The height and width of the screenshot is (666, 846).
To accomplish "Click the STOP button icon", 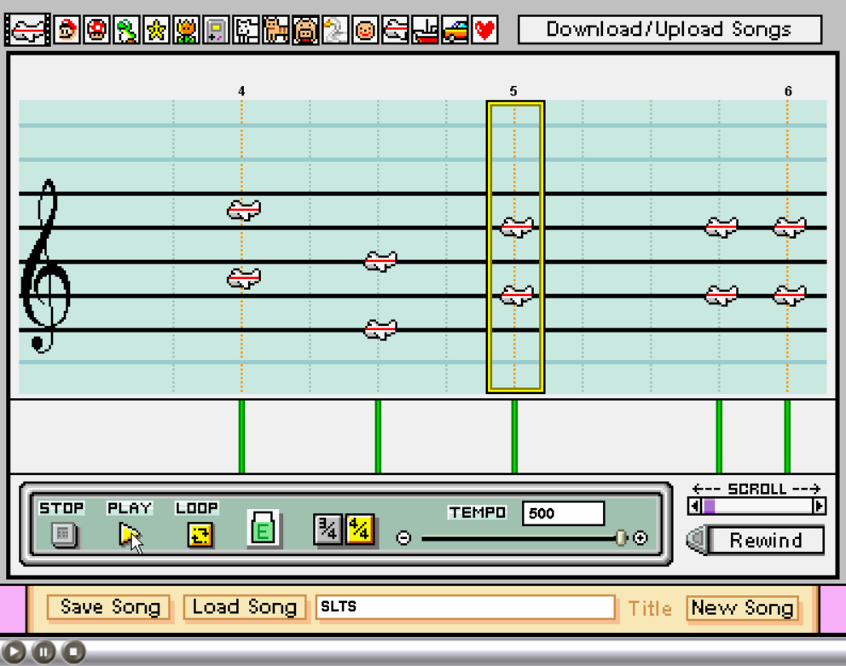I will 64,535.
